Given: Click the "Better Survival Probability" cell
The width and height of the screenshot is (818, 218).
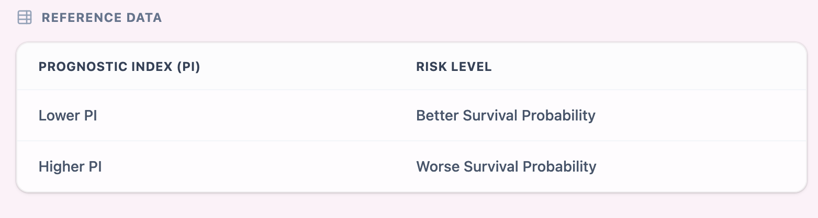Looking at the screenshot, I should point(506,115).
